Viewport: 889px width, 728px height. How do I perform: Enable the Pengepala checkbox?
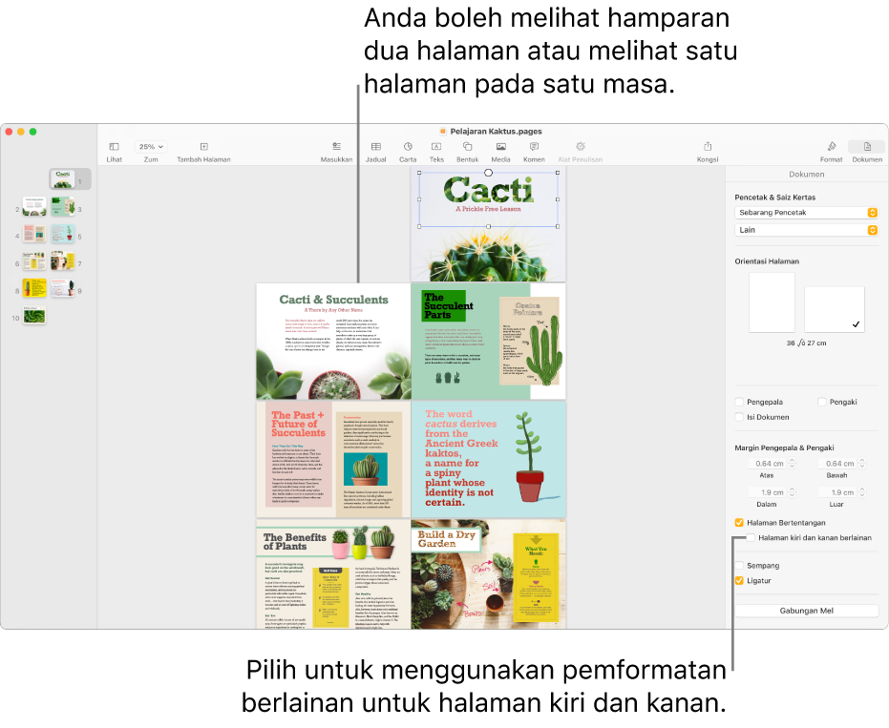click(739, 402)
